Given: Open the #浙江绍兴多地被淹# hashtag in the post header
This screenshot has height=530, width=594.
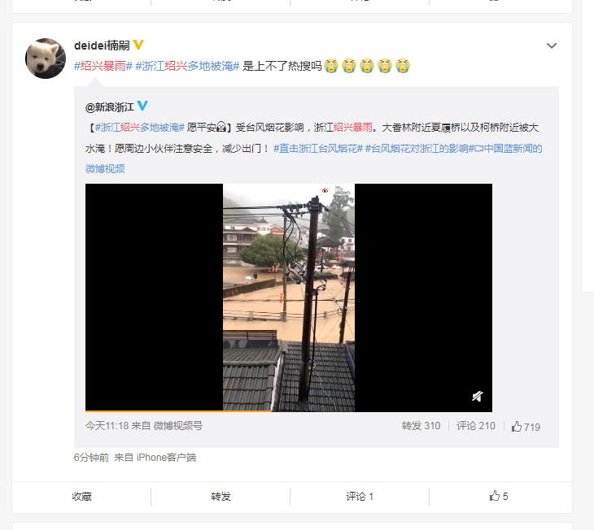Looking at the screenshot, I should tap(187, 67).
